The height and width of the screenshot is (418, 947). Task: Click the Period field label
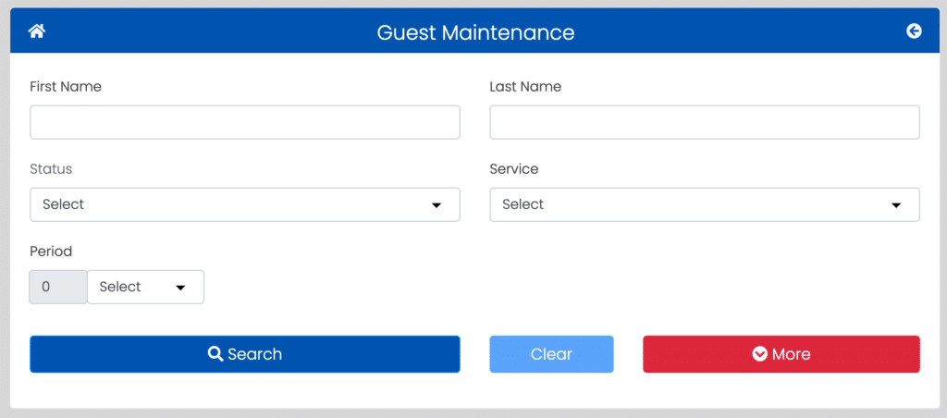pos(51,252)
